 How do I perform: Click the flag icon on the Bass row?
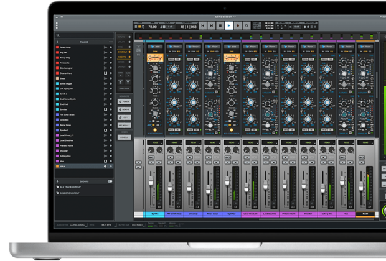click(x=106, y=78)
